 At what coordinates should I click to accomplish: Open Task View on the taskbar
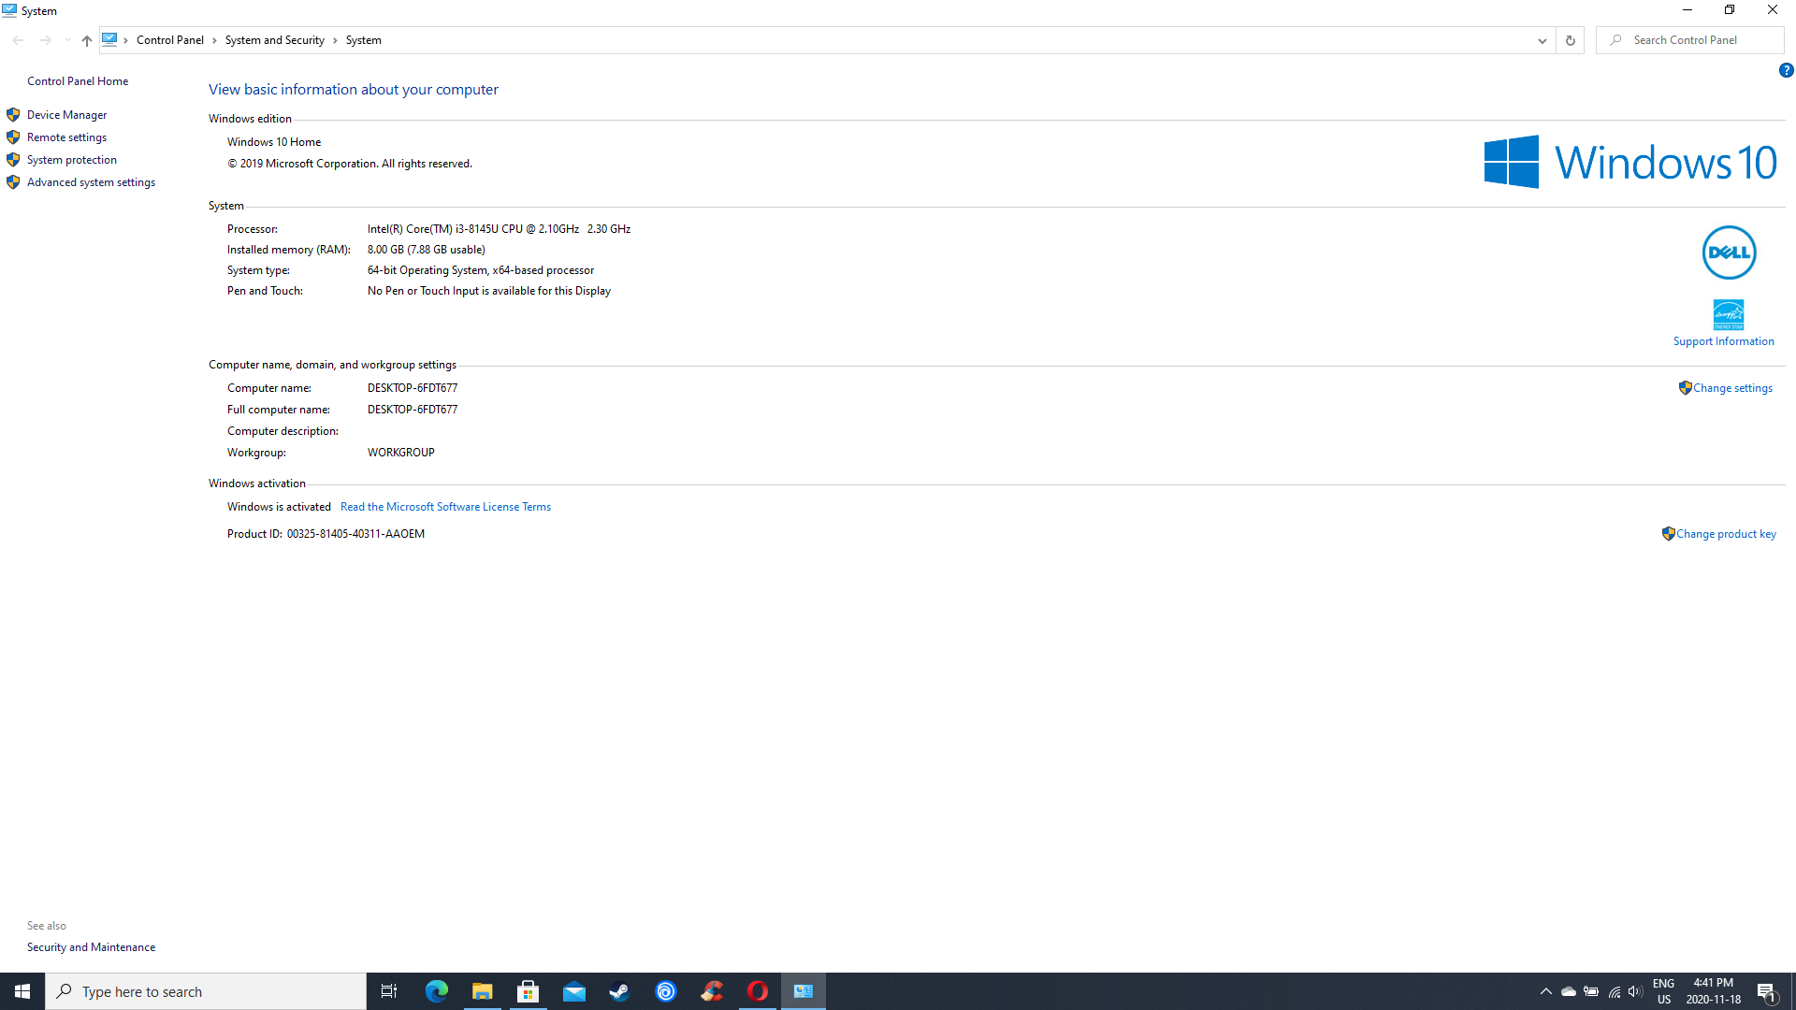(x=389, y=991)
